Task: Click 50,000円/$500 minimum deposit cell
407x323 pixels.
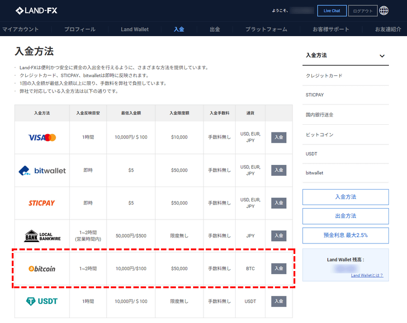Action: click(x=131, y=236)
